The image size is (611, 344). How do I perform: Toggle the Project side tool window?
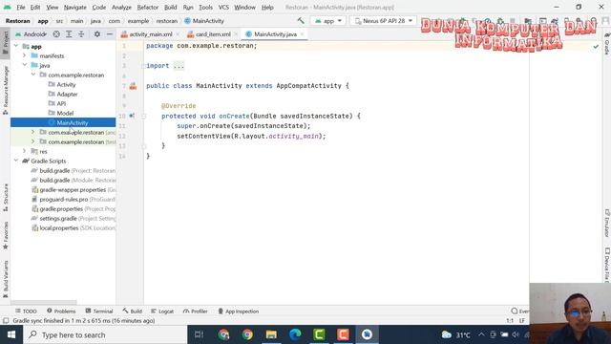[6, 43]
